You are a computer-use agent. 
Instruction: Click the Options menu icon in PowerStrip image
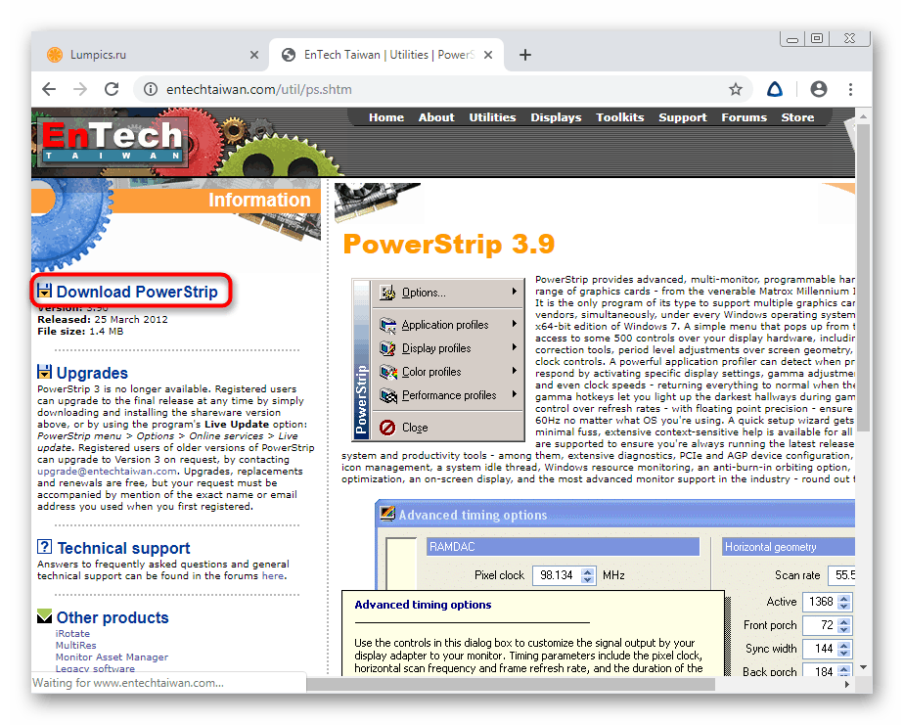click(388, 293)
